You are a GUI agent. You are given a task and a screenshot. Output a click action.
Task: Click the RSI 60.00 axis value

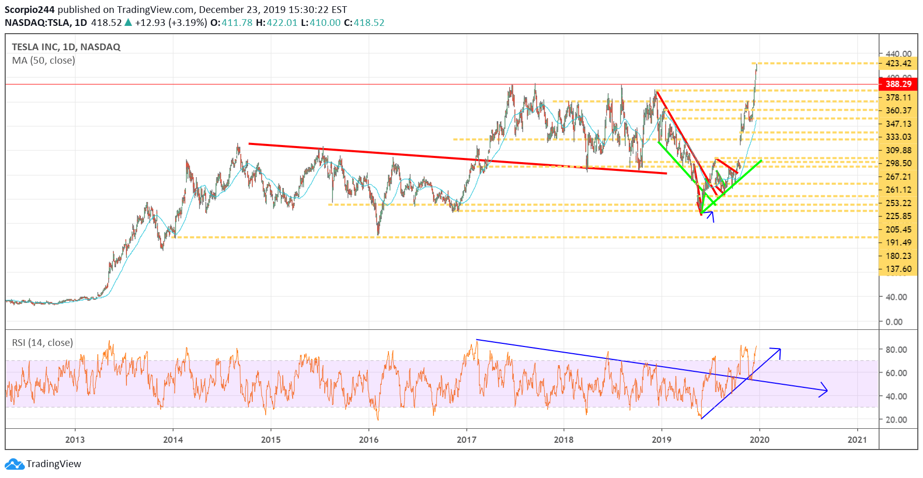tap(896, 373)
